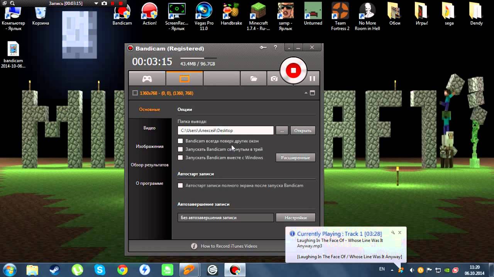Pause via the red pause icon in top bar
494x277 pixels.
click(x=113, y=3)
